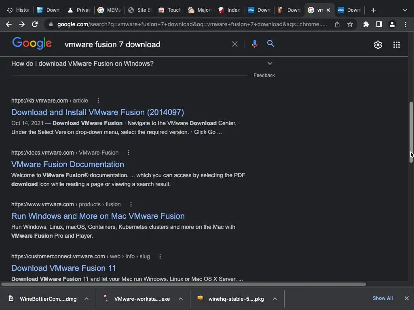
Task: Close the active Google search tab
Action: pyautogui.click(x=328, y=10)
